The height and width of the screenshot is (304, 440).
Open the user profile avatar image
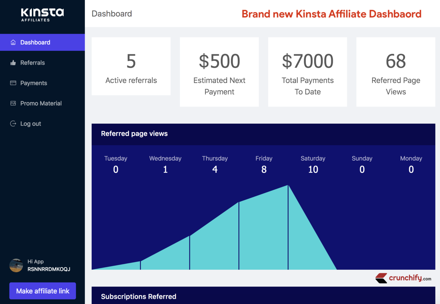(x=16, y=265)
